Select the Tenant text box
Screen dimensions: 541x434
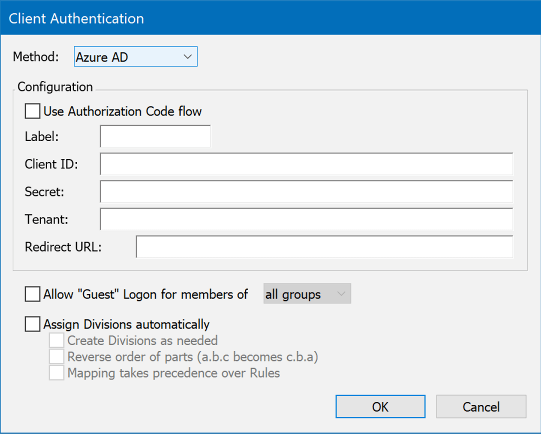(x=306, y=219)
